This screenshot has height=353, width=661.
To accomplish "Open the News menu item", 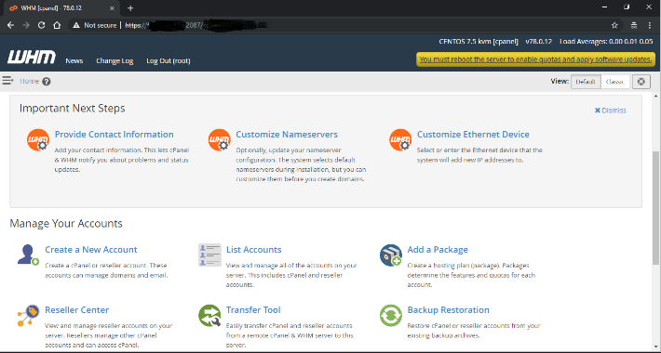I will (74, 61).
